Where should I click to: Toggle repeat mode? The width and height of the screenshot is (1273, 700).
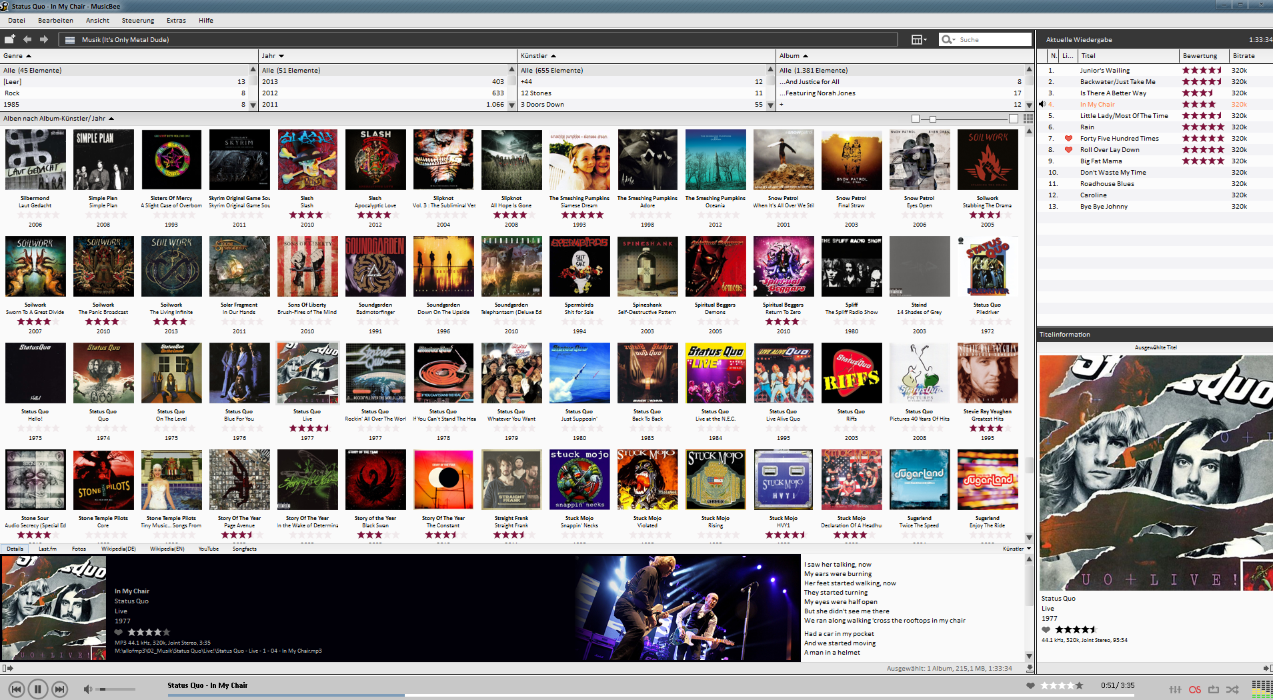pos(1214,689)
